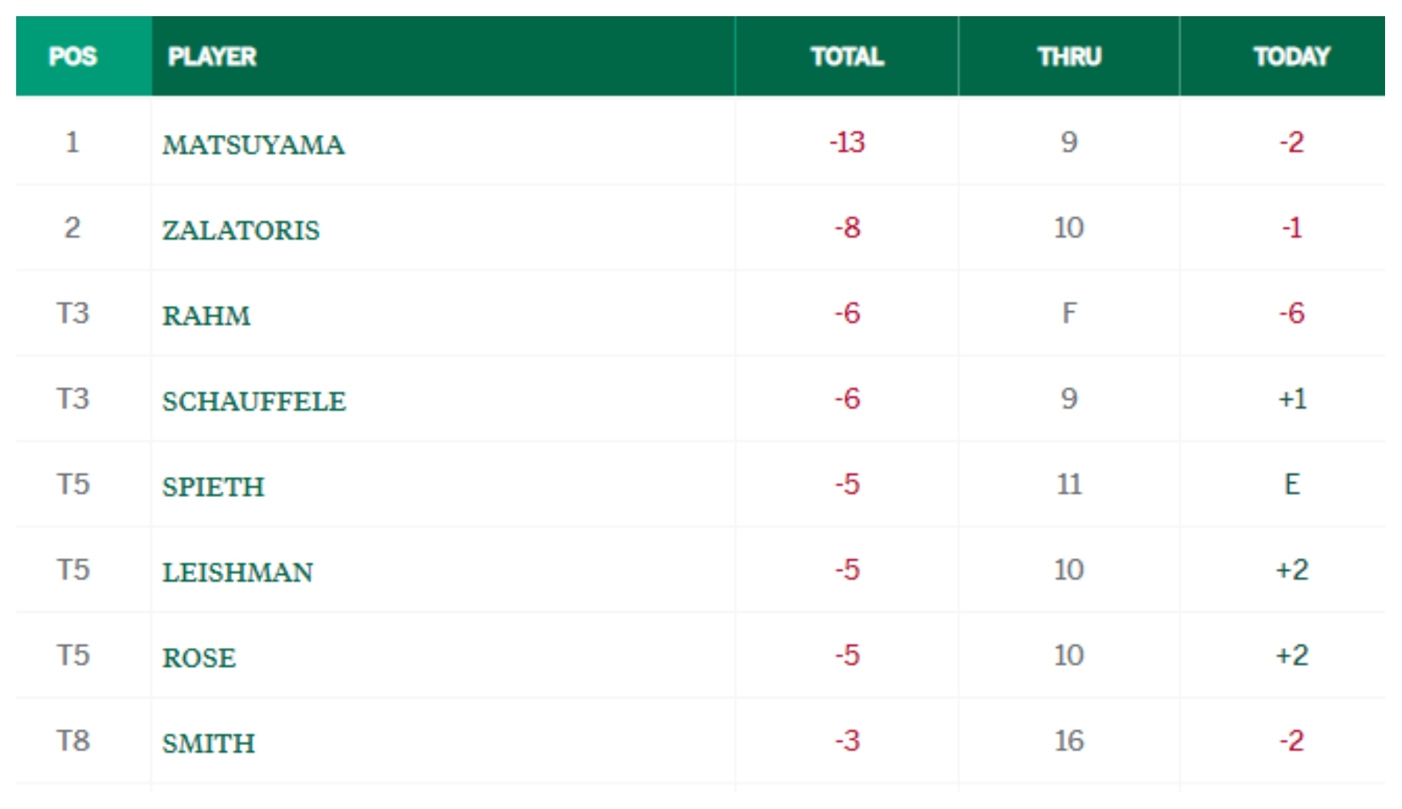Image resolution: width=1402 pixels, height=809 pixels.
Task: Click Matsuyama's total score of -13
Action: point(847,143)
